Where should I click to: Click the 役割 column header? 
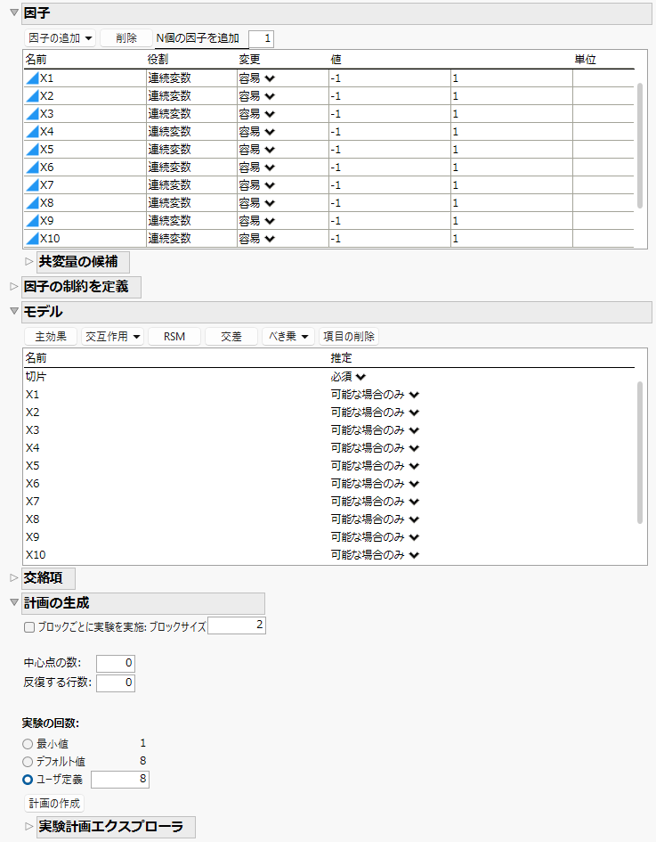pos(158,59)
